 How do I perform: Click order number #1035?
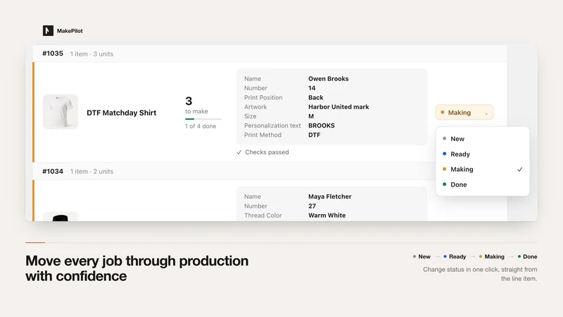53,54
